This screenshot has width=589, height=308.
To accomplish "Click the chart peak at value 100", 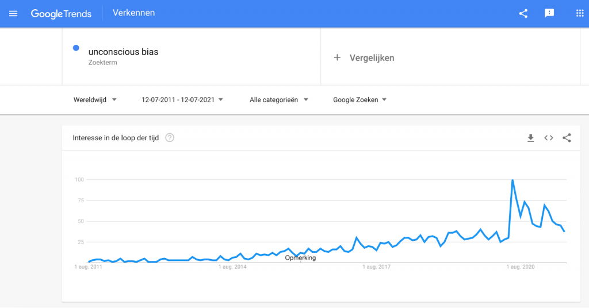I will coord(512,180).
